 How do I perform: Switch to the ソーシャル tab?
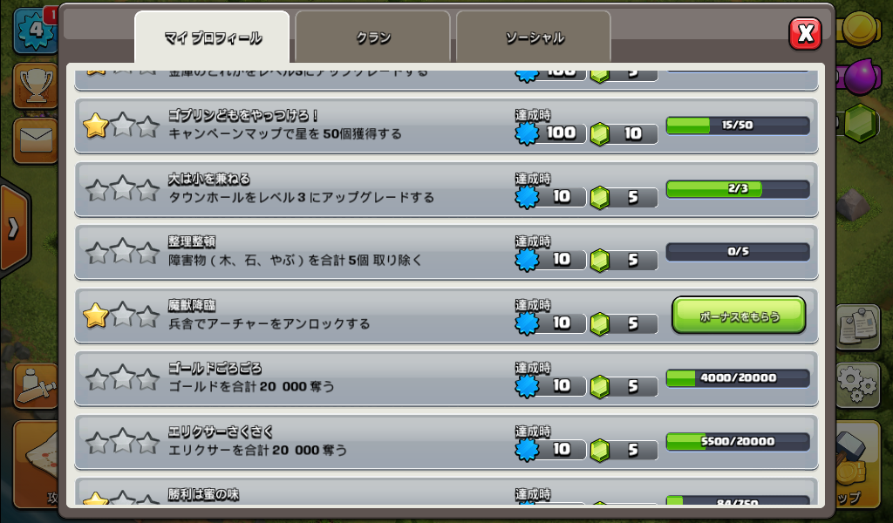click(534, 37)
